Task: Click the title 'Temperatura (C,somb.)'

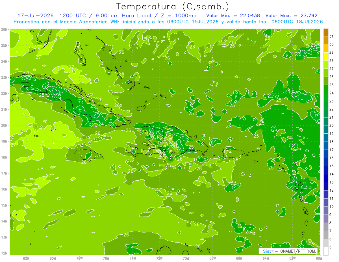Action: pos(172,7)
